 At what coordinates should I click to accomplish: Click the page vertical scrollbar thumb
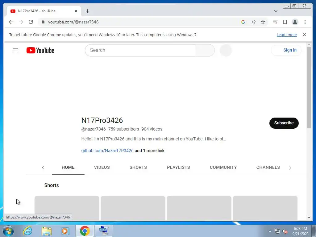pyautogui.click(x=309, y=87)
